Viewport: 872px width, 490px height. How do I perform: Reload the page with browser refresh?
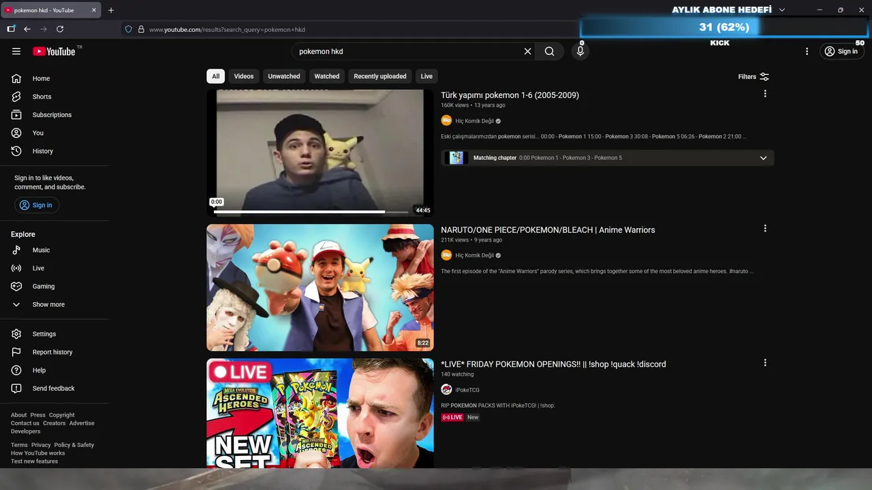tap(60, 29)
